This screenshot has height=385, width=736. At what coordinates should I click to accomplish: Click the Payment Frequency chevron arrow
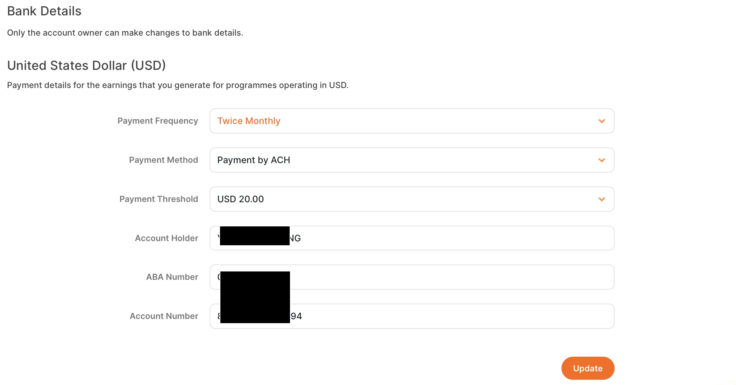click(x=602, y=121)
